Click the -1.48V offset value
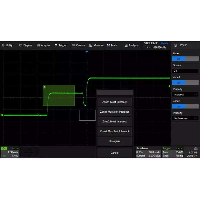This screenshot has height=200, width=200. 15,156
